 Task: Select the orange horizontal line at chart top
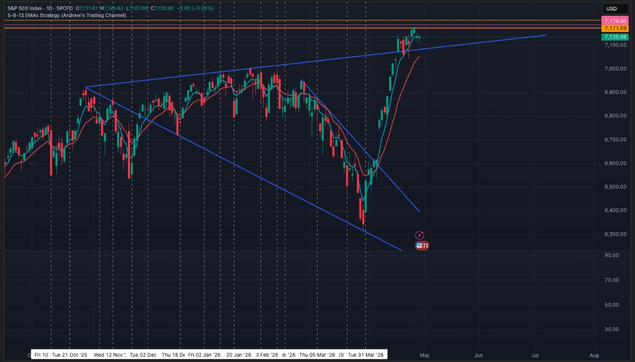[x=300, y=20]
